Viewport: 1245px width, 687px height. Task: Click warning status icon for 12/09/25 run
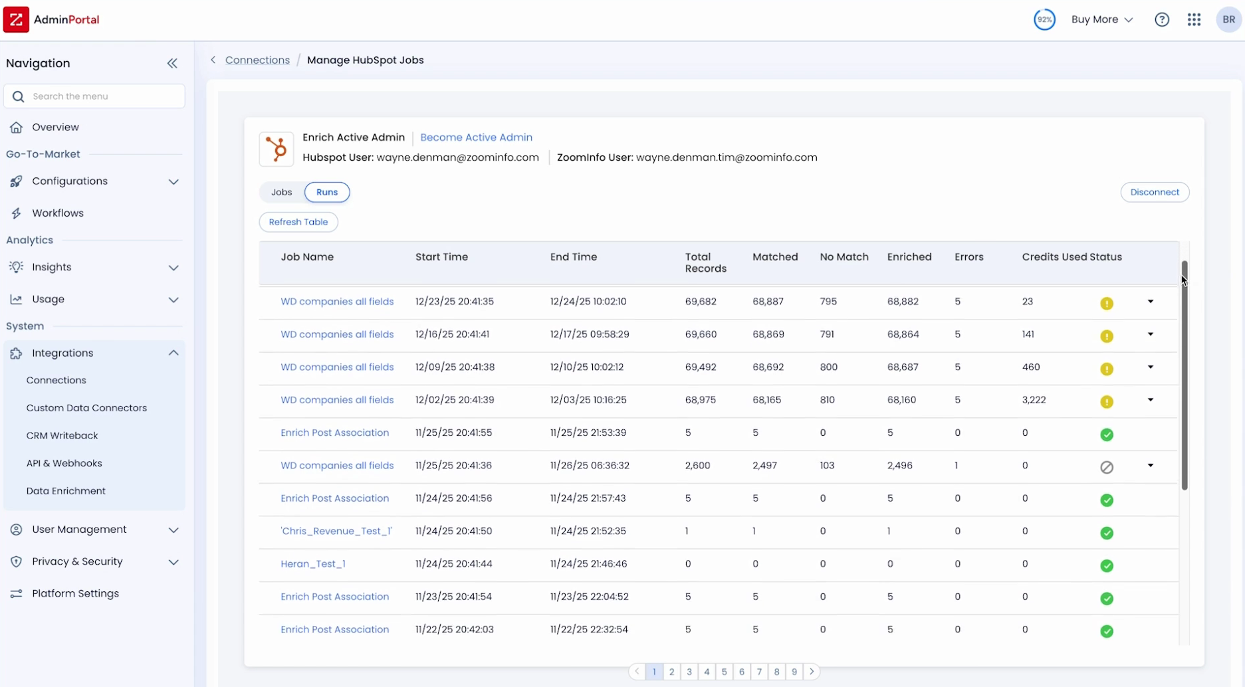tap(1106, 369)
